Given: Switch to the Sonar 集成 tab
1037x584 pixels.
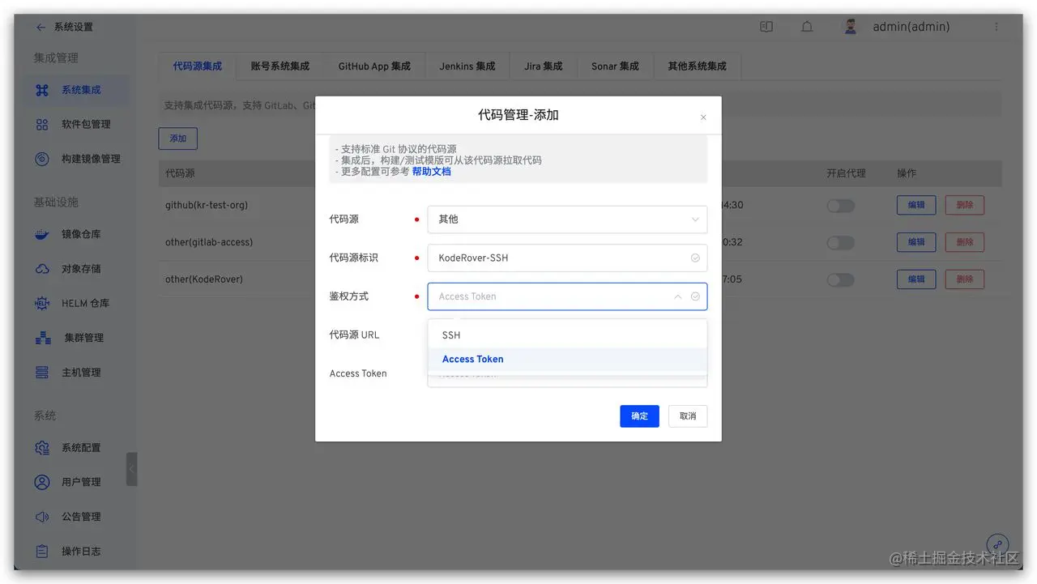Looking at the screenshot, I should click(x=615, y=66).
